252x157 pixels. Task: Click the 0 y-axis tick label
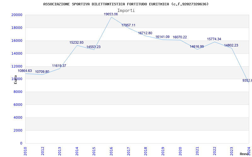[x=21, y=143]
